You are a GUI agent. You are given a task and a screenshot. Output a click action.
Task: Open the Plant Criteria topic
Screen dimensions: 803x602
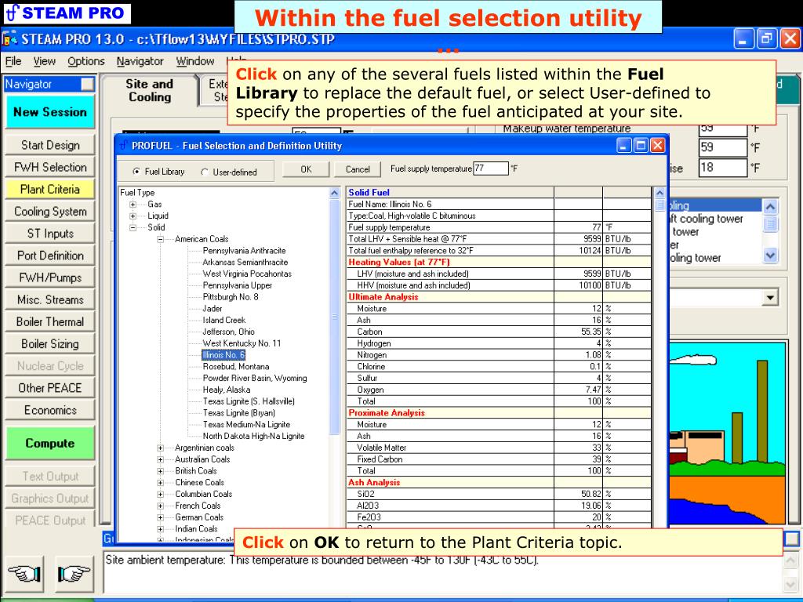point(50,190)
